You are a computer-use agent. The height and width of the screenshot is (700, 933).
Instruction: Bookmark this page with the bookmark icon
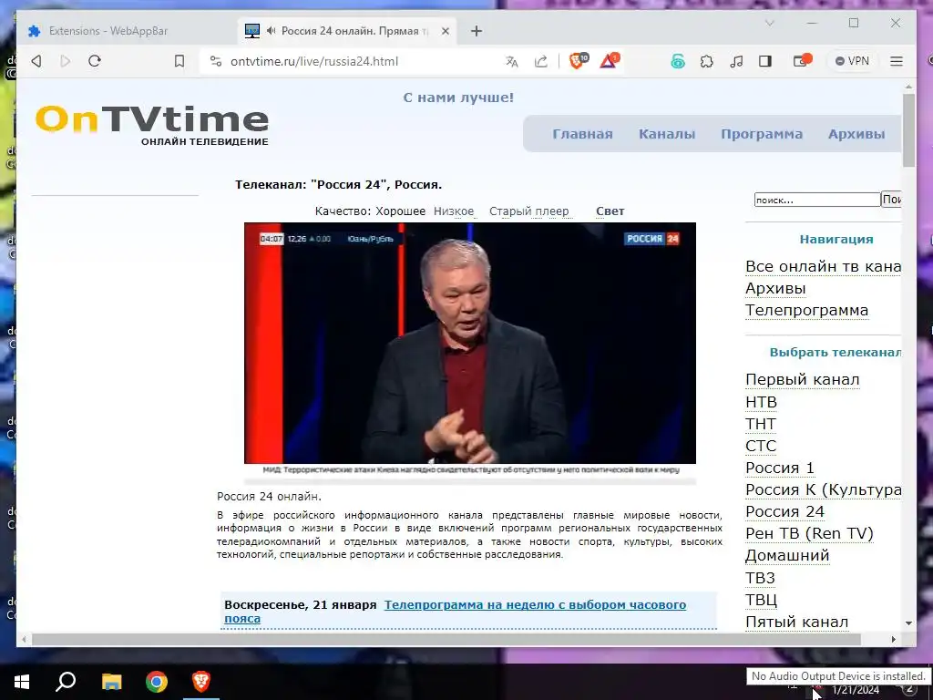pos(179,61)
